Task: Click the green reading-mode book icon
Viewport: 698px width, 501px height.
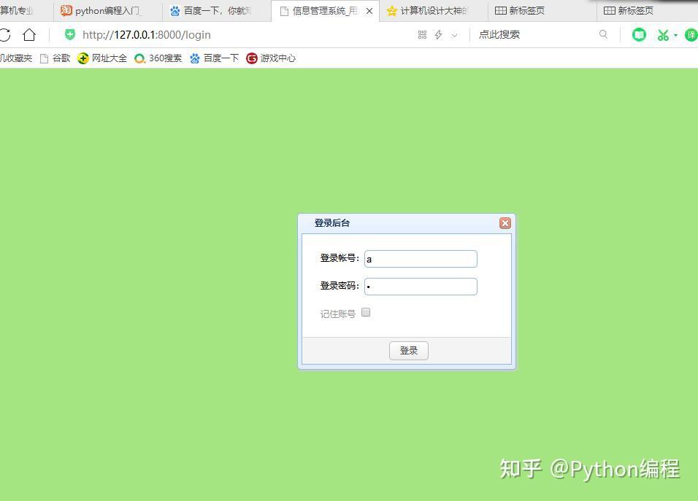Action: (639, 34)
